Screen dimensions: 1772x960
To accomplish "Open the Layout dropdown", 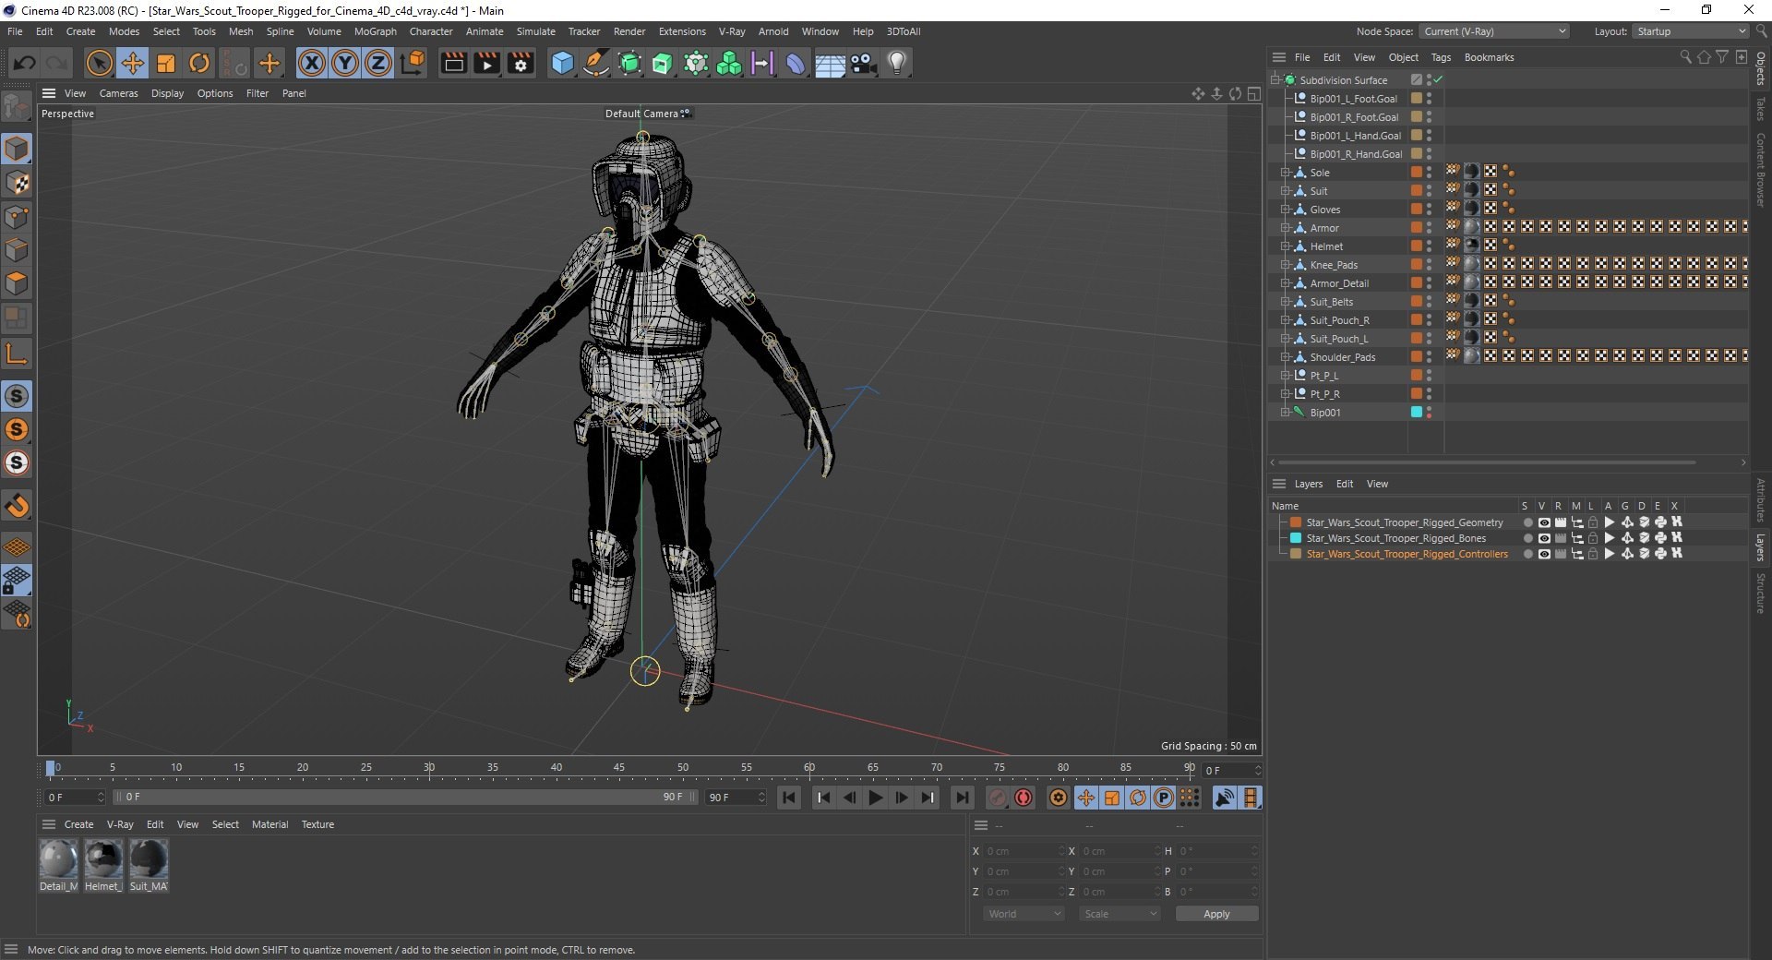I will pos(1690,31).
